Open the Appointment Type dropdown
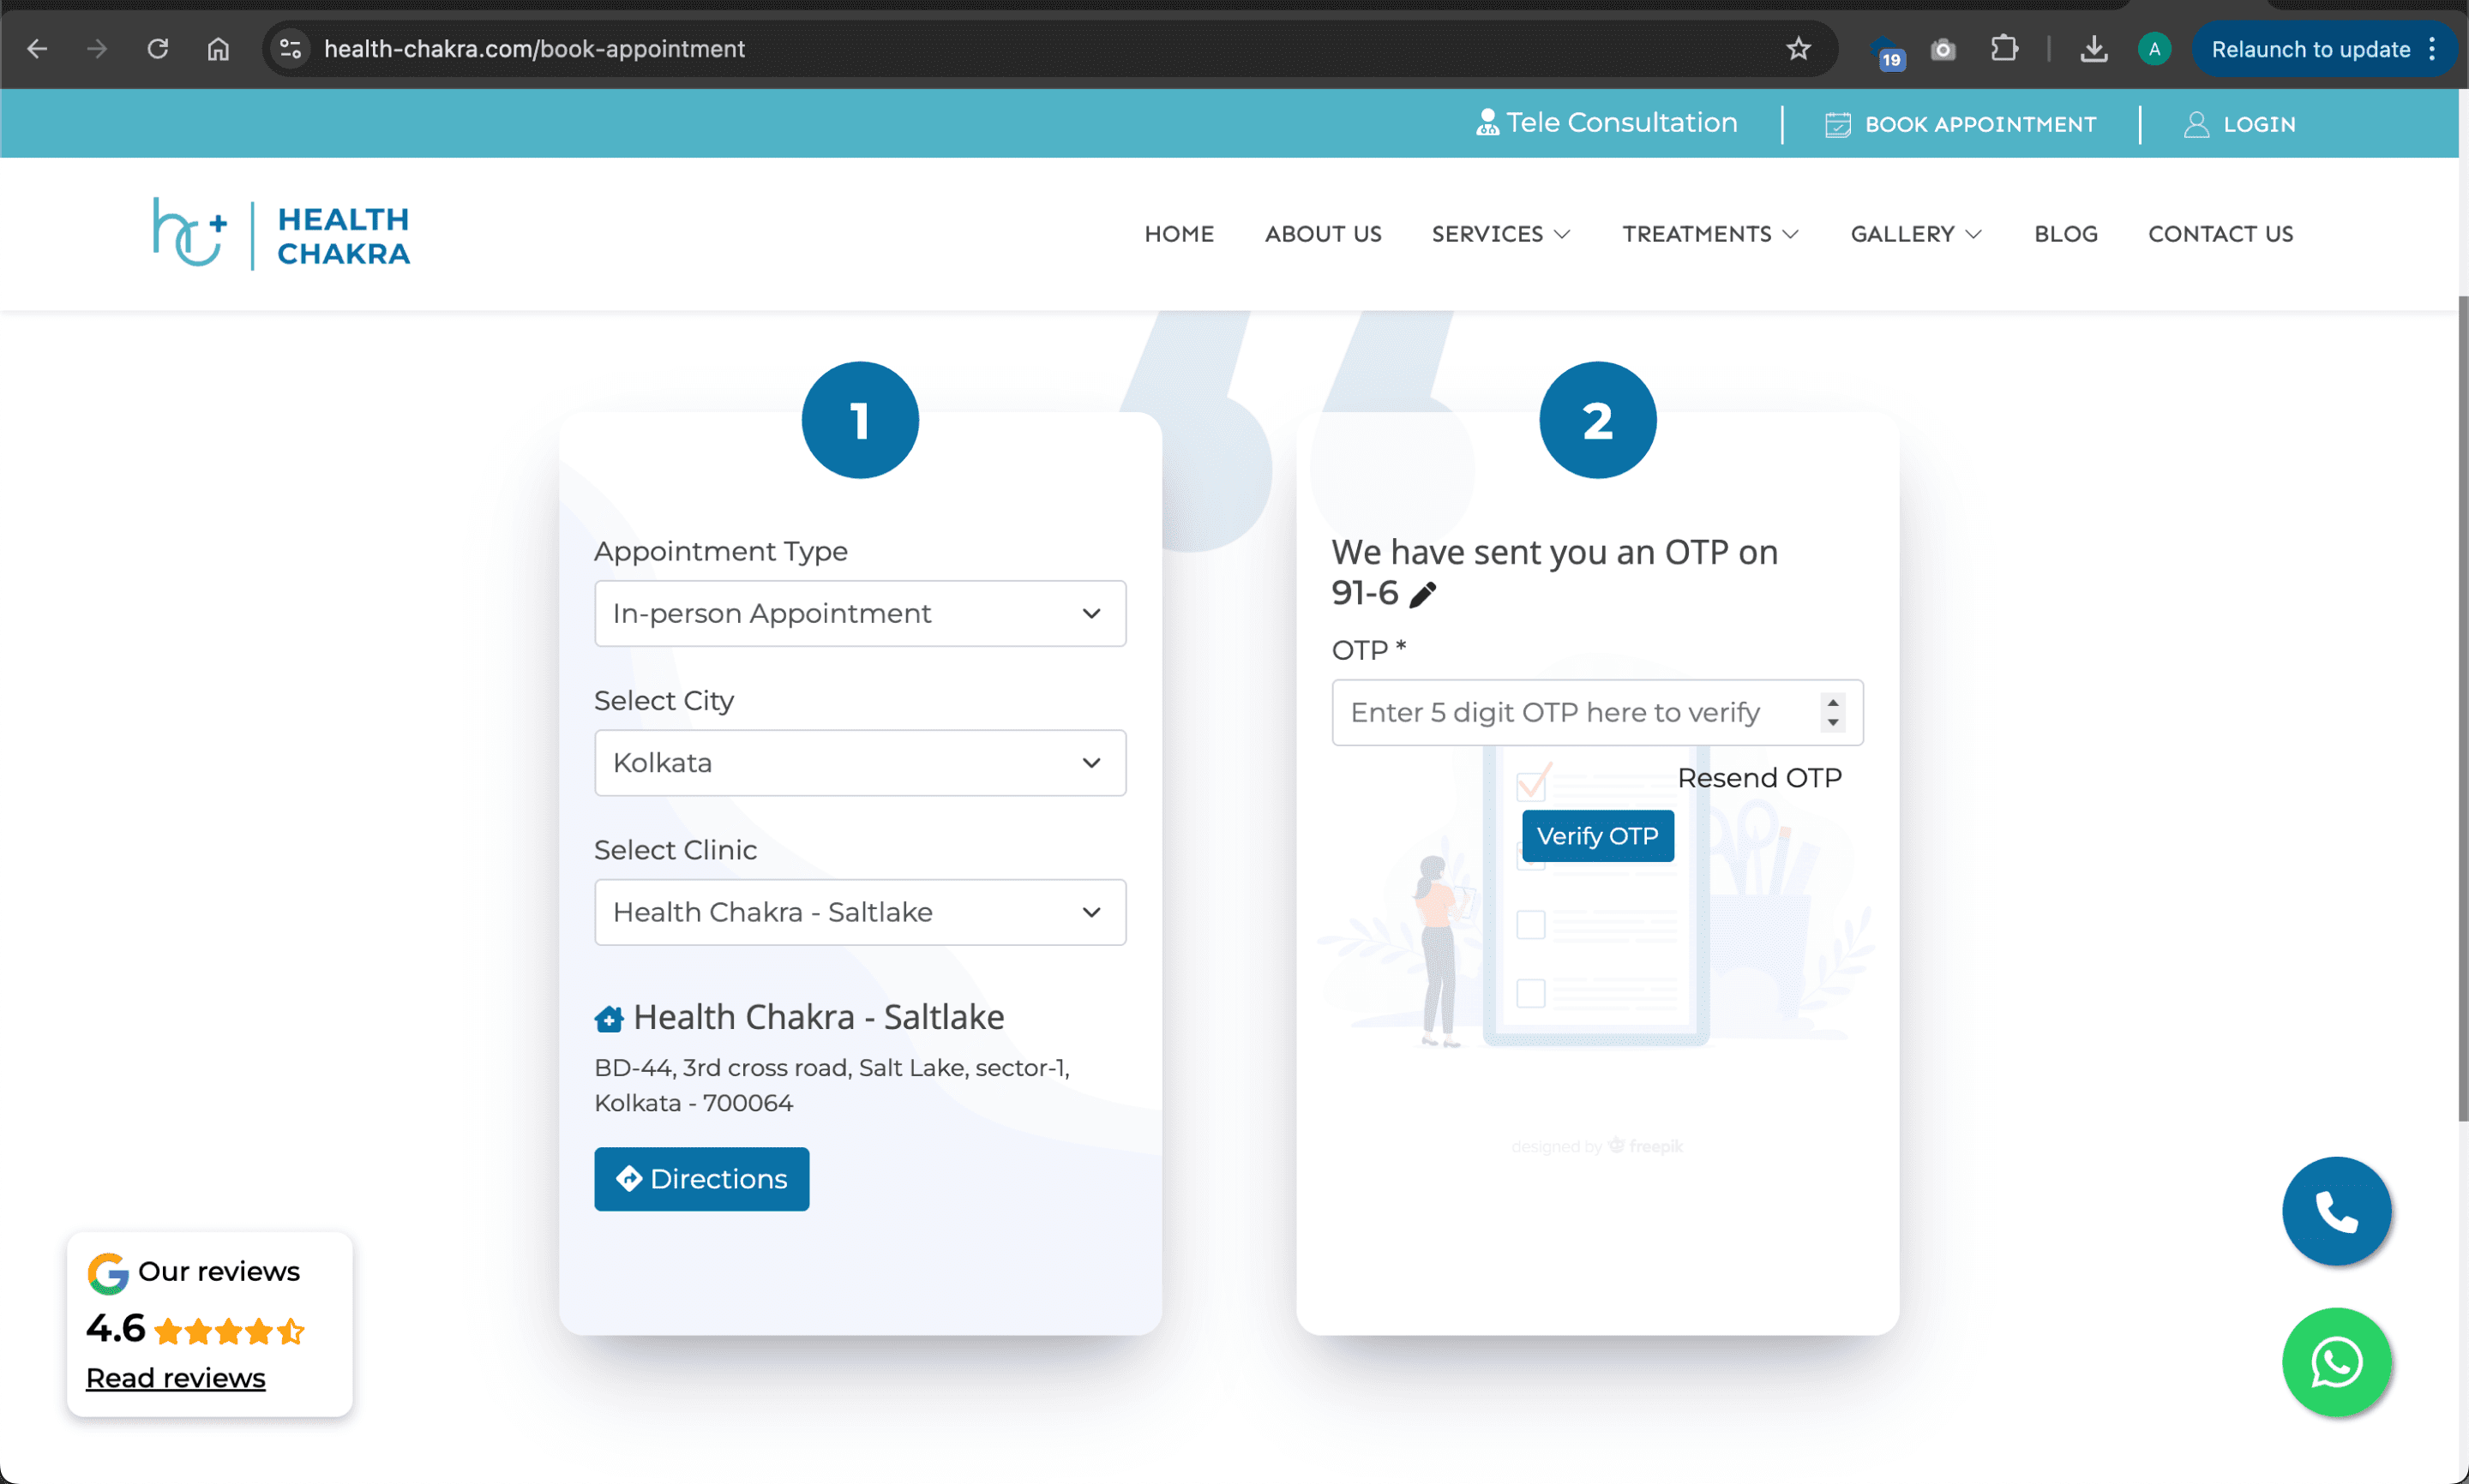Image resolution: width=2469 pixels, height=1484 pixels. [859, 613]
